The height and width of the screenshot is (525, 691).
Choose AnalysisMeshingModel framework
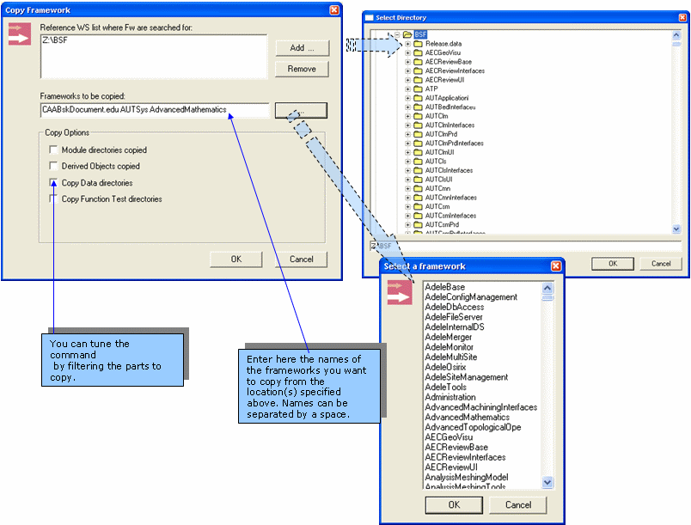466,477
